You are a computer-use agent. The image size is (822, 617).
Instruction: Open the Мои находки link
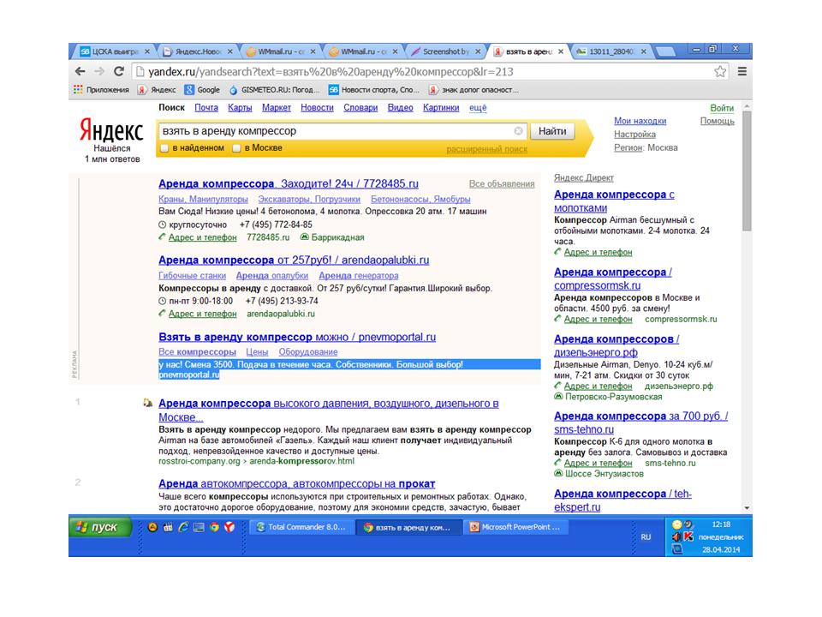click(x=640, y=121)
